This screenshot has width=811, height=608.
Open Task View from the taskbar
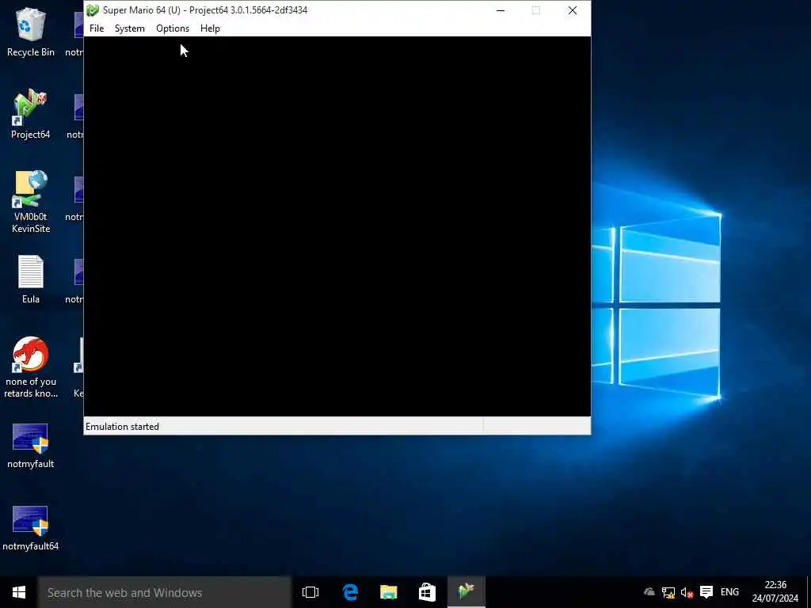310,592
